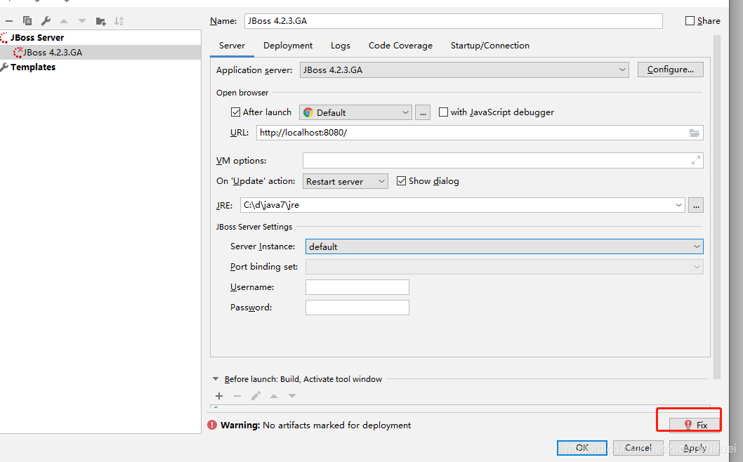Click the Apply button

[695, 448]
